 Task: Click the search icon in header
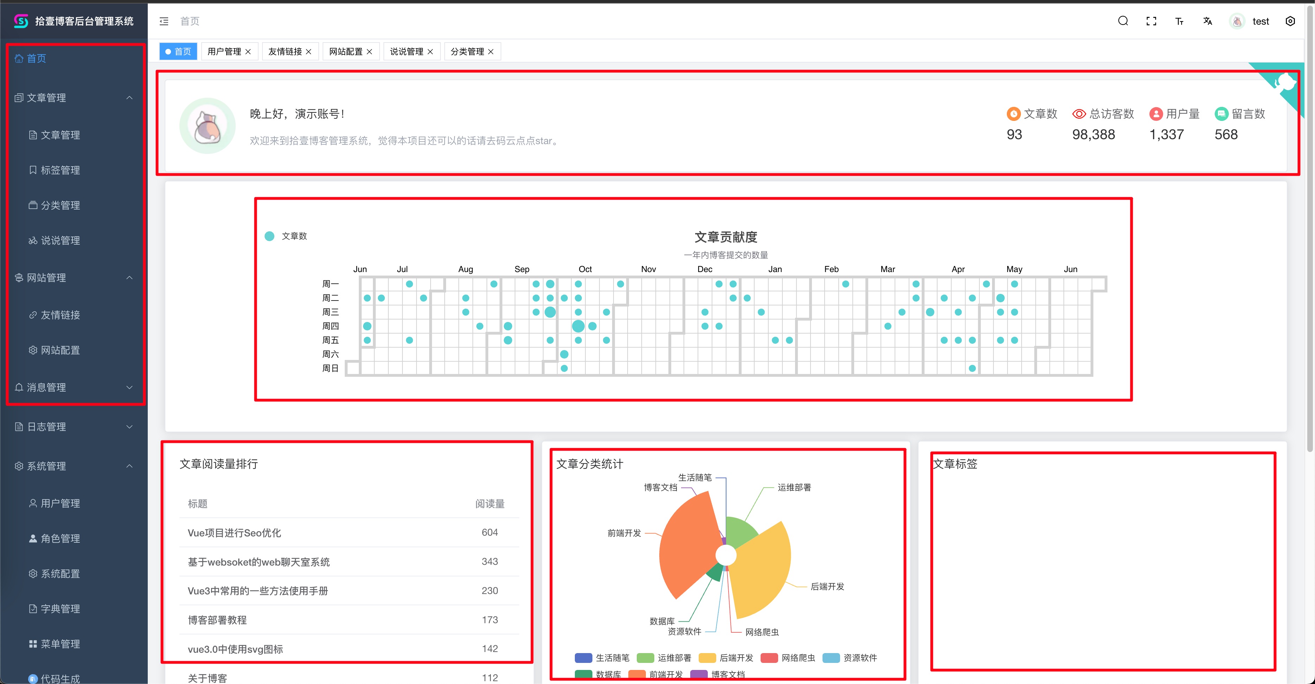(1123, 21)
